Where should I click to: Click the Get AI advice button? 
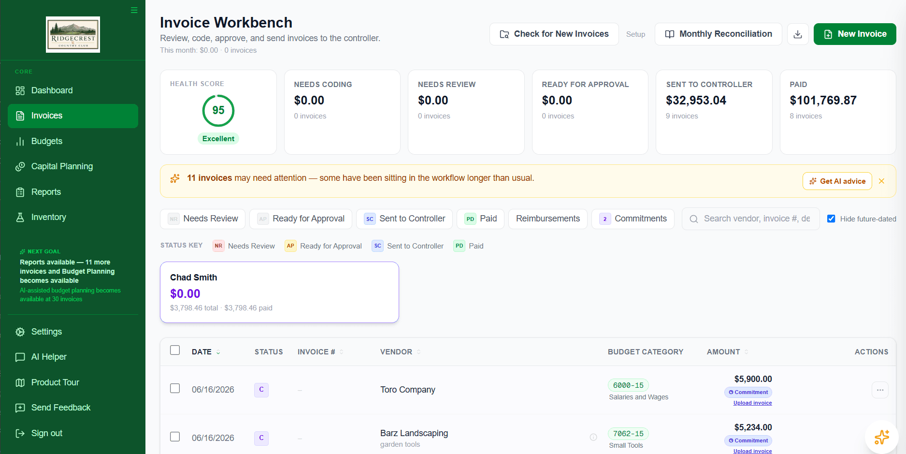pos(837,181)
